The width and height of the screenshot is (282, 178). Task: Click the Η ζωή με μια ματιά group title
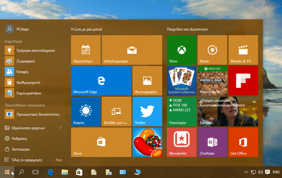click(x=86, y=29)
